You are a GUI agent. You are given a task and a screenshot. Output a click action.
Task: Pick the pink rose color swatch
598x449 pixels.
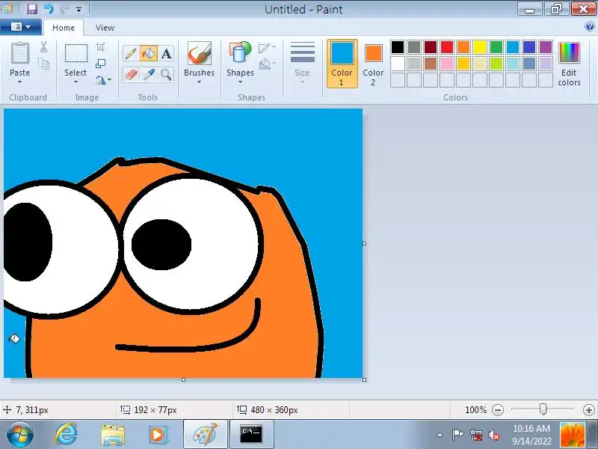(x=447, y=64)
